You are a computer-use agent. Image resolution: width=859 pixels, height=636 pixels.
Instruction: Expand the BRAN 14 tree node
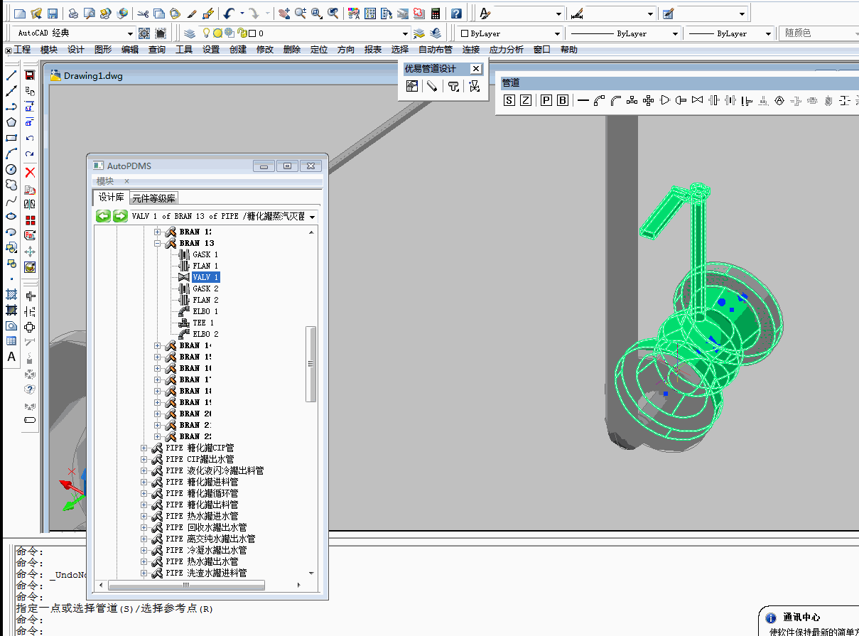coord(158,345)
